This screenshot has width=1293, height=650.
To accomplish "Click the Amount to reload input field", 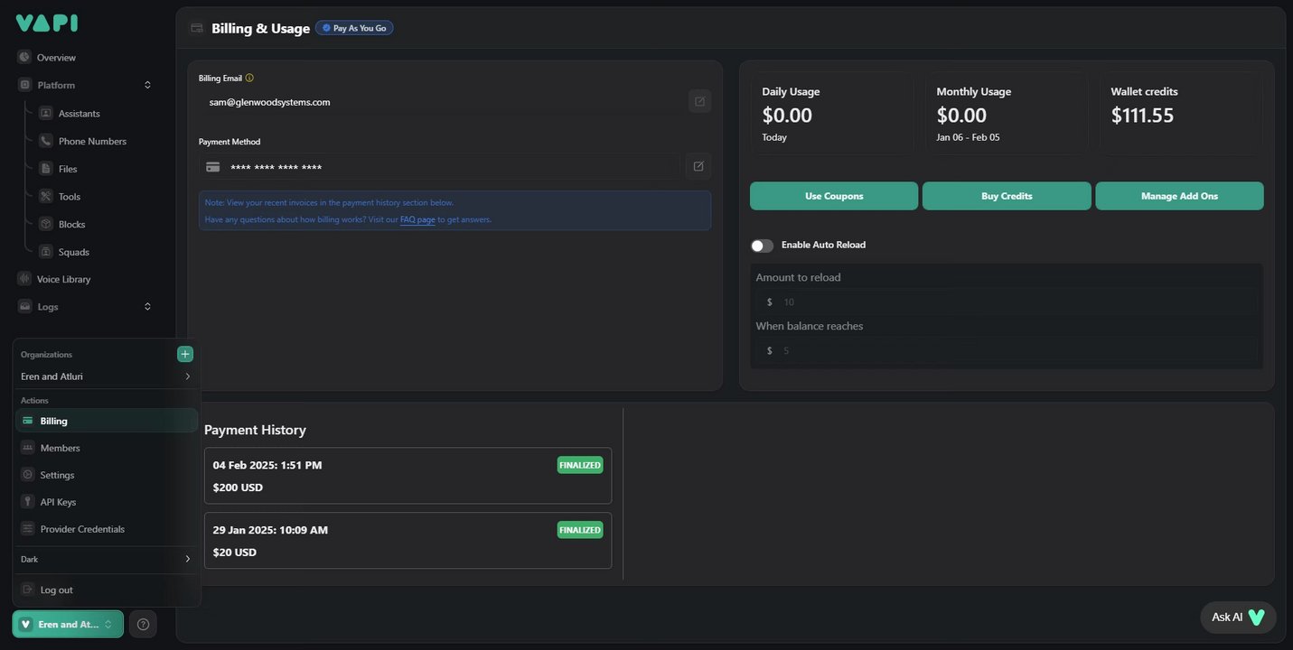I will tap(1012, 302).
